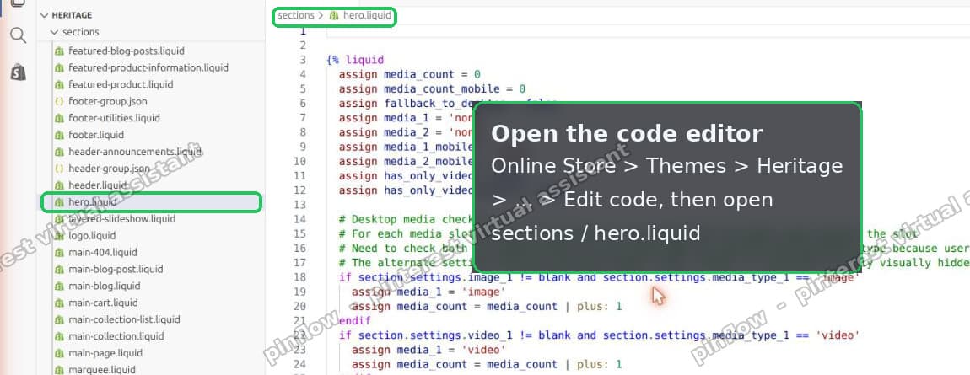Viewport: 970px width, 375px height.
Task: Open main-404.liquid file
Action: click(103, 252)
